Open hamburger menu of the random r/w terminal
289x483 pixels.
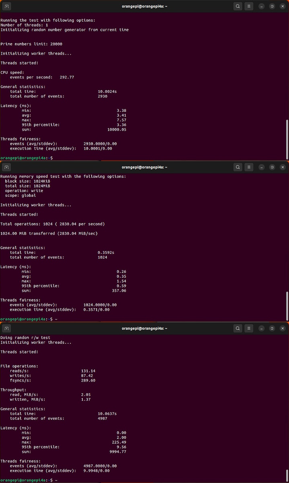(249, 328)
